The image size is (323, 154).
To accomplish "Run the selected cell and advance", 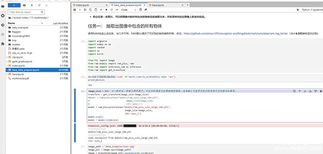I will pyautogui.click(x=101, y=10).
